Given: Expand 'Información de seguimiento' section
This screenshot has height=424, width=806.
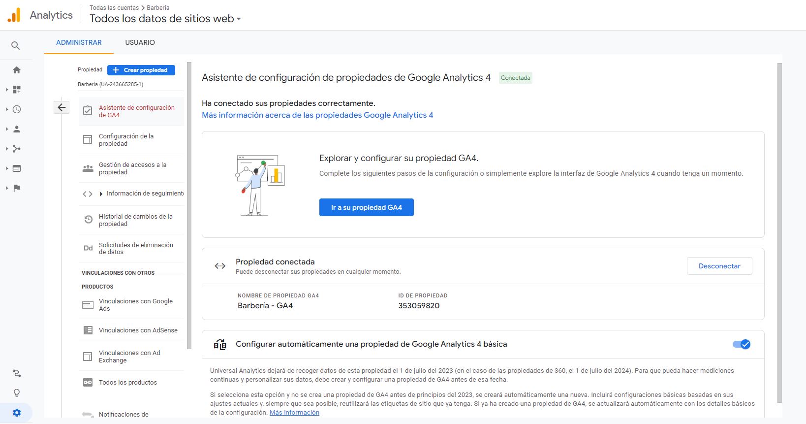Looking at the screenshot, I should pyautogui.click(x=101, y=194).
